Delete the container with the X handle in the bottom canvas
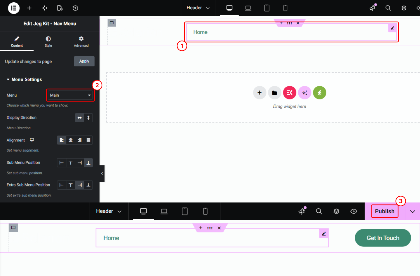This screenshot has height=276, width=420. pos(219,228)
